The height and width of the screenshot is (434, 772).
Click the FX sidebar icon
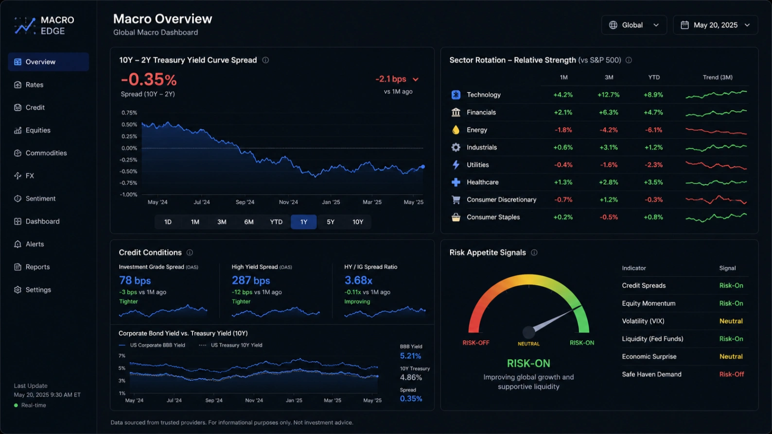[18, 176]
